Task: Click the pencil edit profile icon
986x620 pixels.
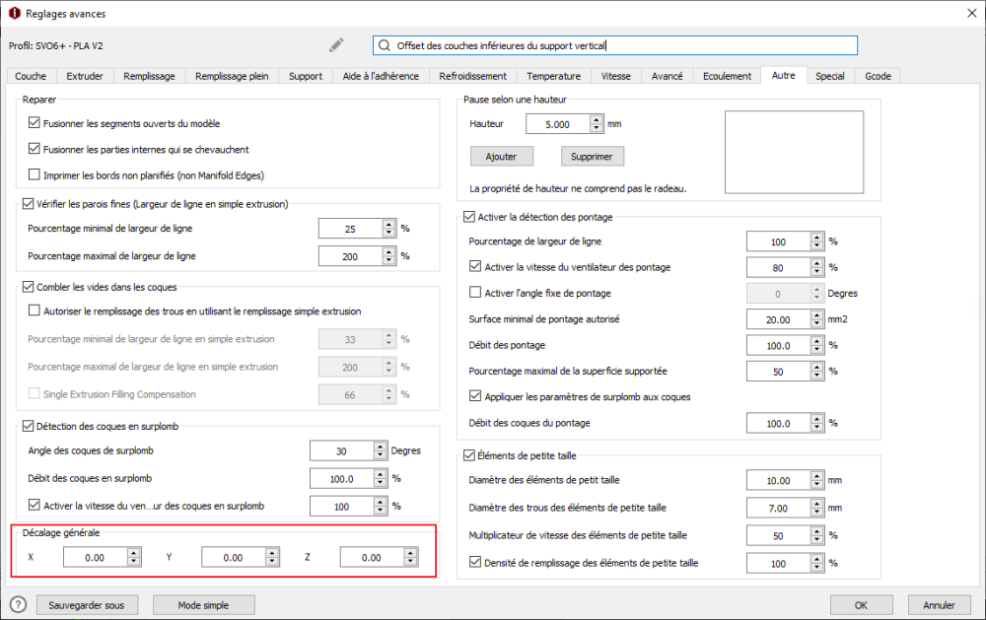Action: click(x=336, y=44)
